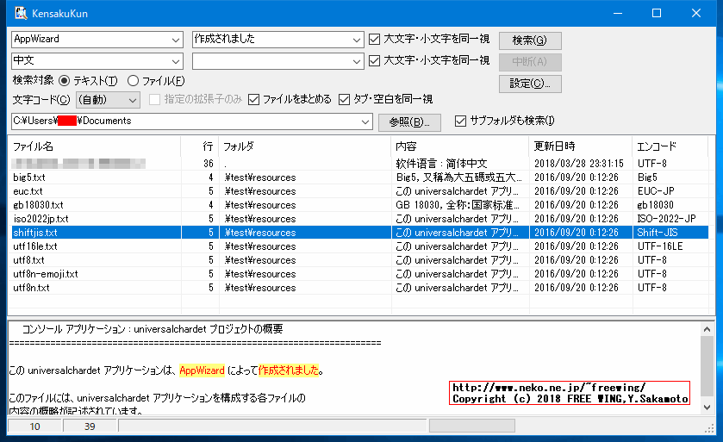Open the 中文 search term dropdown
Viewport: 723px width, 442px height.
[x=176, y=61]
